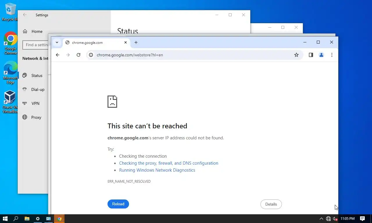372x223 pixels.
Task: Click the Proxy globe icon in Settings
Action: (25, 117)
